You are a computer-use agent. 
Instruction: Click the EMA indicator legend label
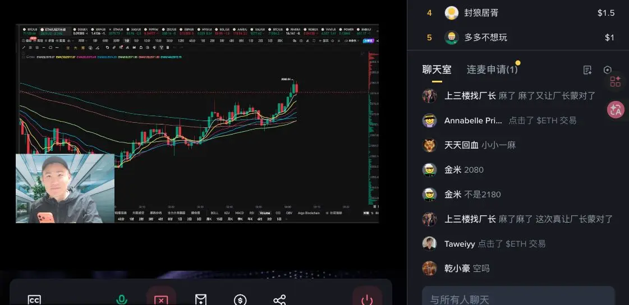29,57
